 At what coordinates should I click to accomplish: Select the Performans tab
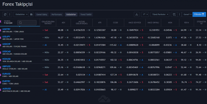click(57, 15)
